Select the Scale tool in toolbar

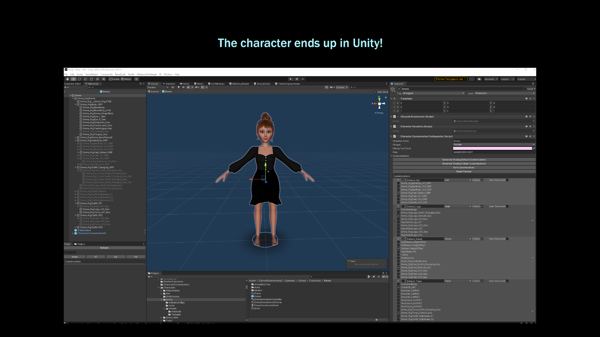point(85,79)
